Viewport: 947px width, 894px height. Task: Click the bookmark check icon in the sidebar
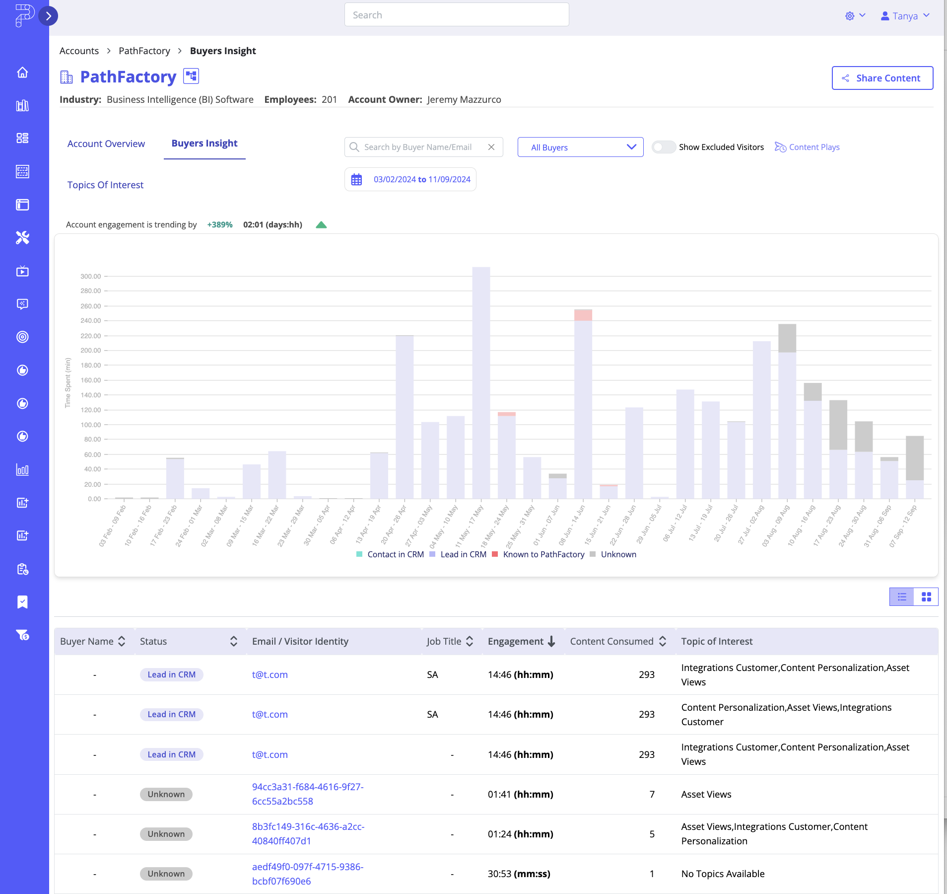click(23, 602)
